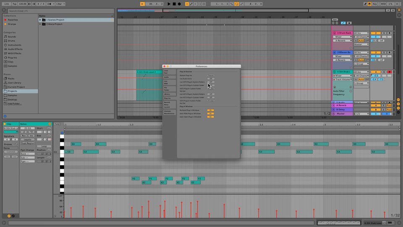Enable Key Map Mode
Viewport: 403px width, 227px height.
tap(375, 4)
